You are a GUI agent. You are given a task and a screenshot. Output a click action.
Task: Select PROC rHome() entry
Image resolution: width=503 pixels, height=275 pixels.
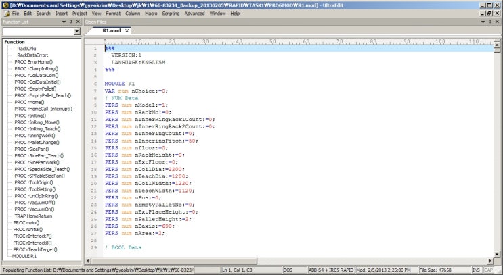click(29, 103)
